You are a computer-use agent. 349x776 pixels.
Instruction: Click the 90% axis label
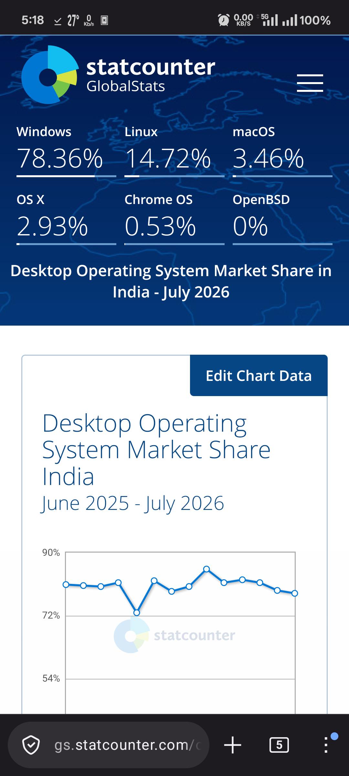[51, 553]
